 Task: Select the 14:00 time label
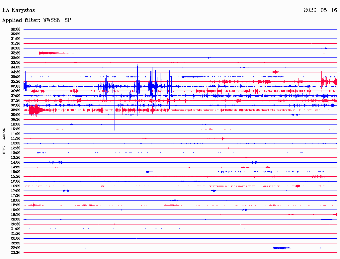(16, 162)
